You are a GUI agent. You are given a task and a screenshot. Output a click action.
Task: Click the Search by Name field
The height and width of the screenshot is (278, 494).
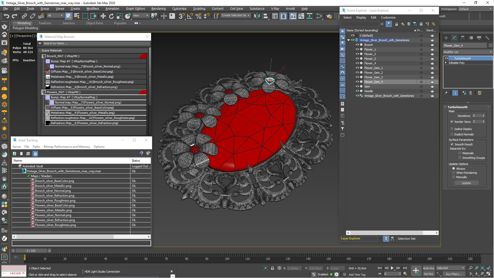(x=96, y=43)
